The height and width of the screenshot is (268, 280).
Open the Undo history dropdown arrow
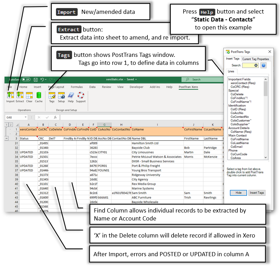tap(46, 79)
